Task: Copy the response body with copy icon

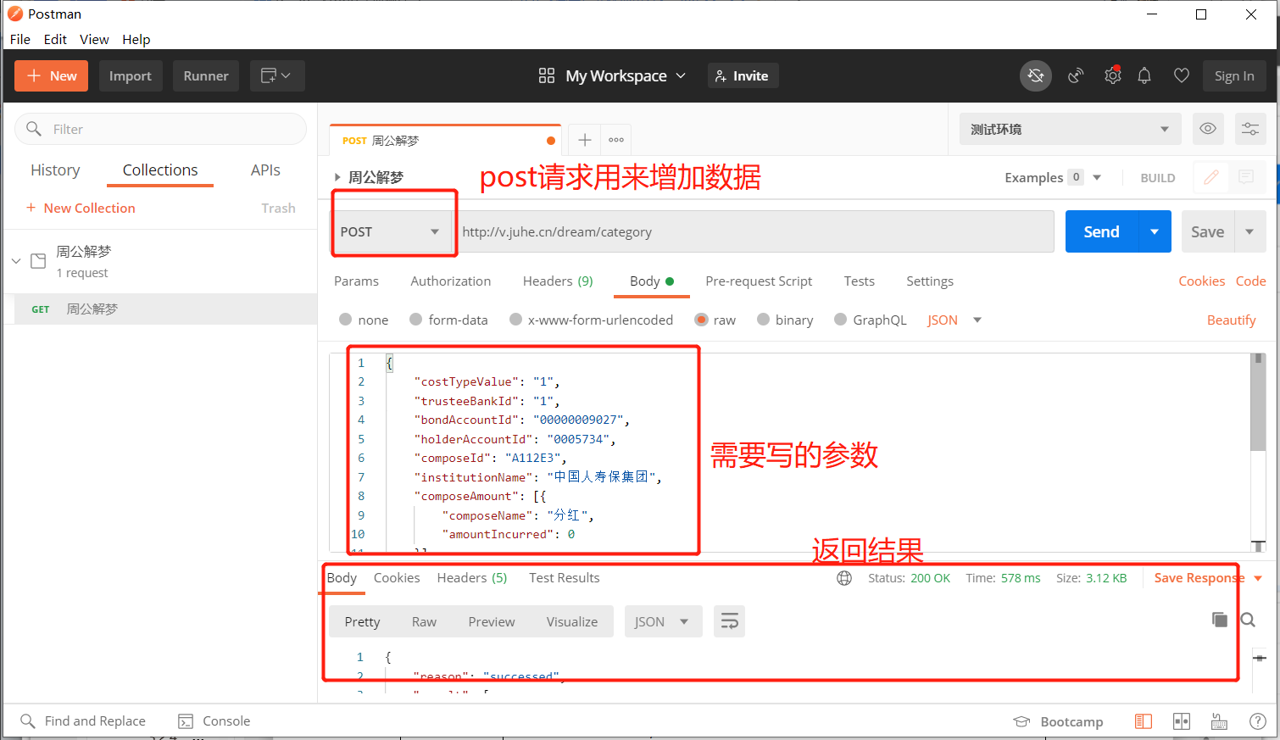Action: click(x=1220, y=620)
